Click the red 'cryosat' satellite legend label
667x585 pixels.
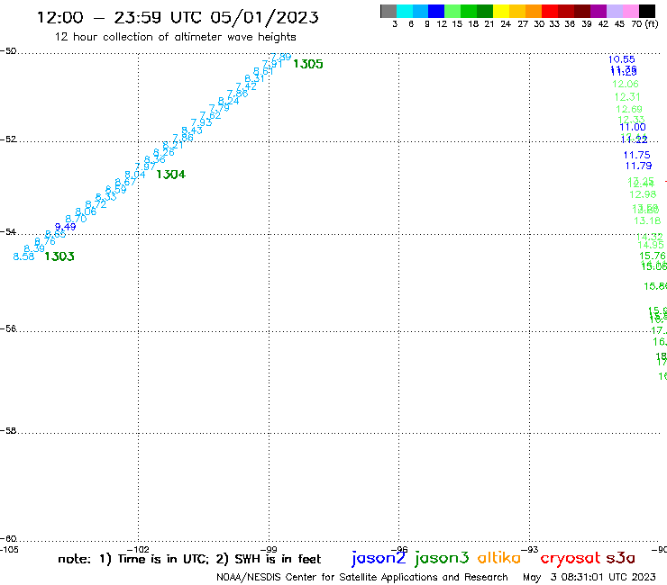tap(571, 559)
